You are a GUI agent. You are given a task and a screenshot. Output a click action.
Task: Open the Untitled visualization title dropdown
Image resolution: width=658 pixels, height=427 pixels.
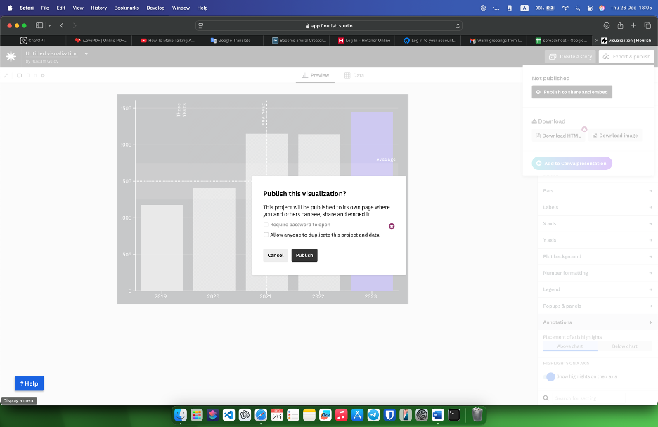[86, 53]
